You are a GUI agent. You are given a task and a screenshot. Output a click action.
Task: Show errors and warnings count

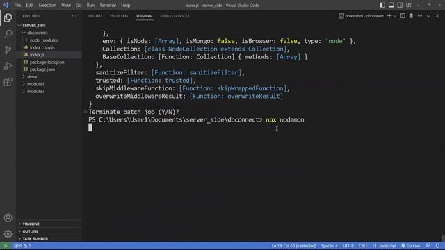[x=23, y=246]
